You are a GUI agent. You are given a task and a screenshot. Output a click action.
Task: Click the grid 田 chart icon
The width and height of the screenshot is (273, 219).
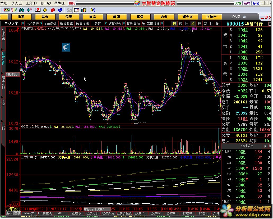[187, 24]
